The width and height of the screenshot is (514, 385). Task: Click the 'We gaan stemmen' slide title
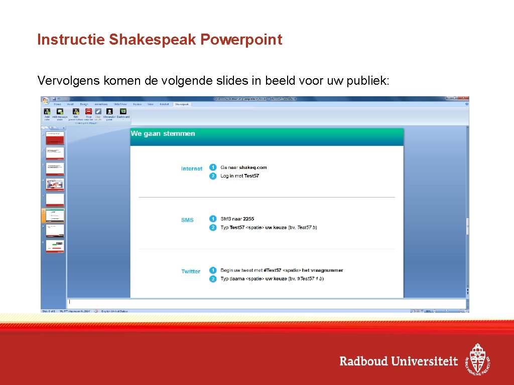click(163, 133)
